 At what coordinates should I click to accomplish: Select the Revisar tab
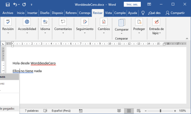[98, 13]
